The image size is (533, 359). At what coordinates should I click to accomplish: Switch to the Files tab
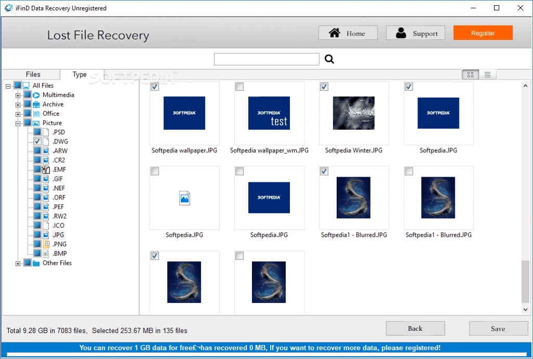coord(32,74)
